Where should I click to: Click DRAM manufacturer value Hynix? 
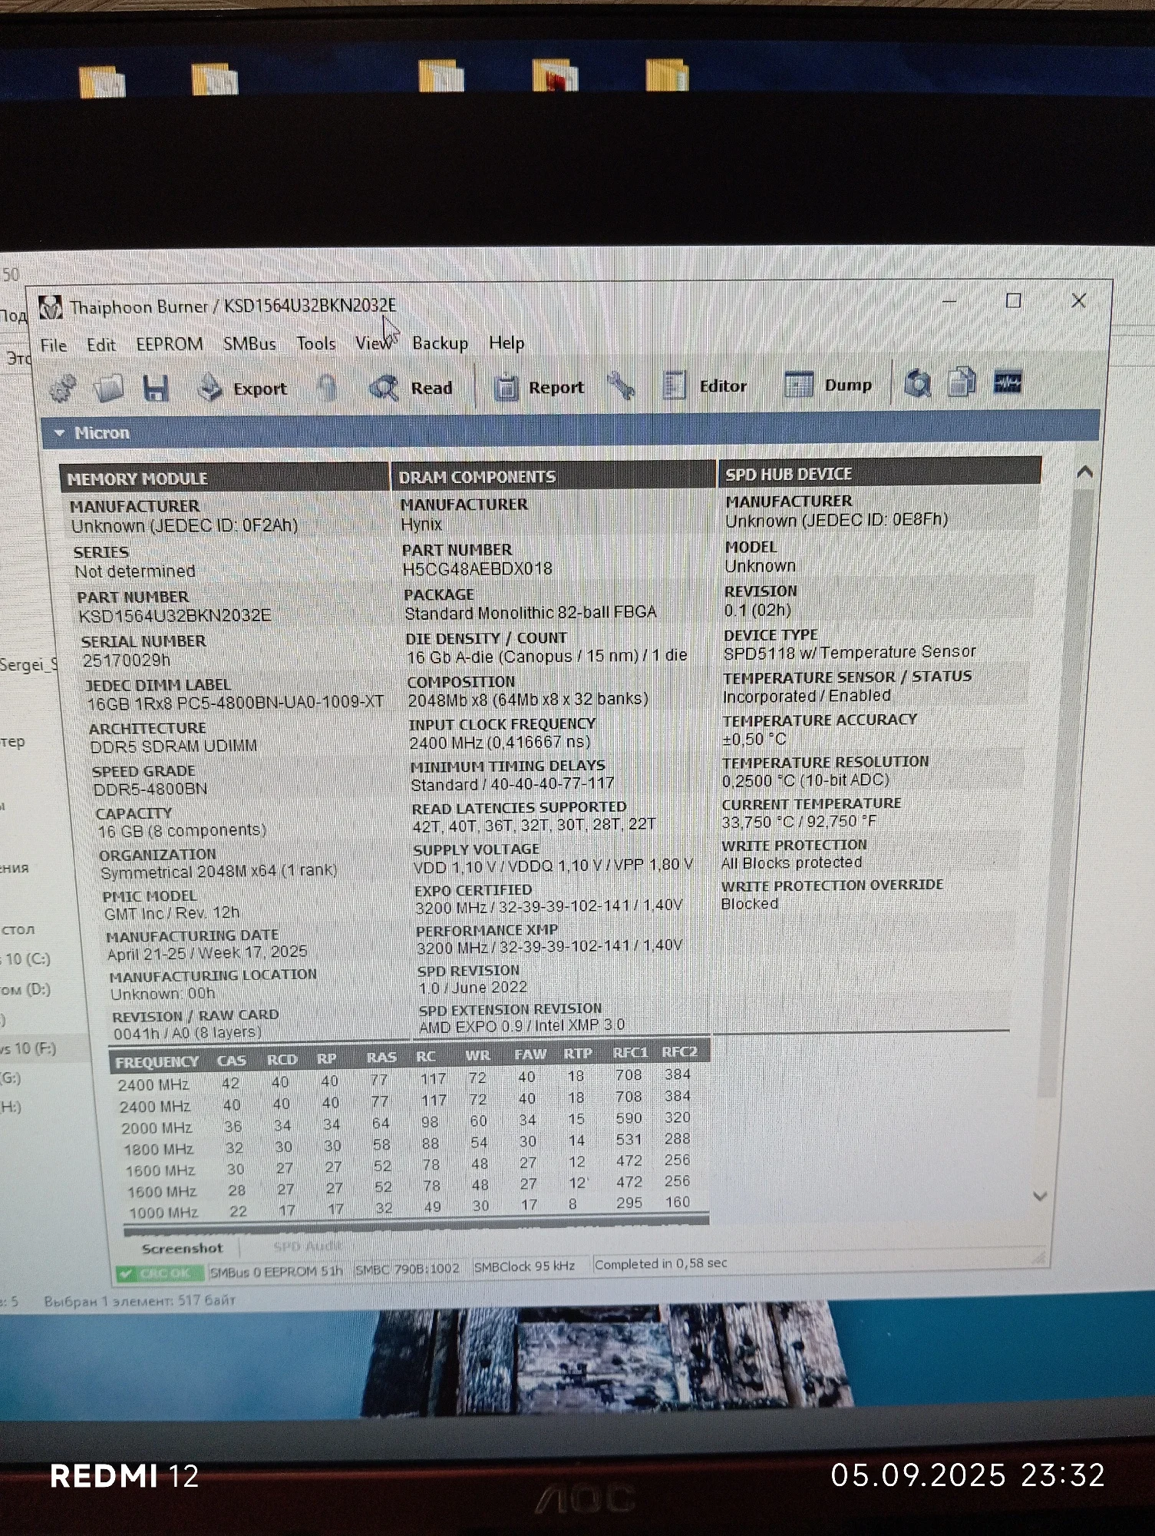(x=421, y=525)
